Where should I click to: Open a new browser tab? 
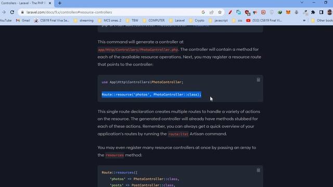tap(60, 3)
